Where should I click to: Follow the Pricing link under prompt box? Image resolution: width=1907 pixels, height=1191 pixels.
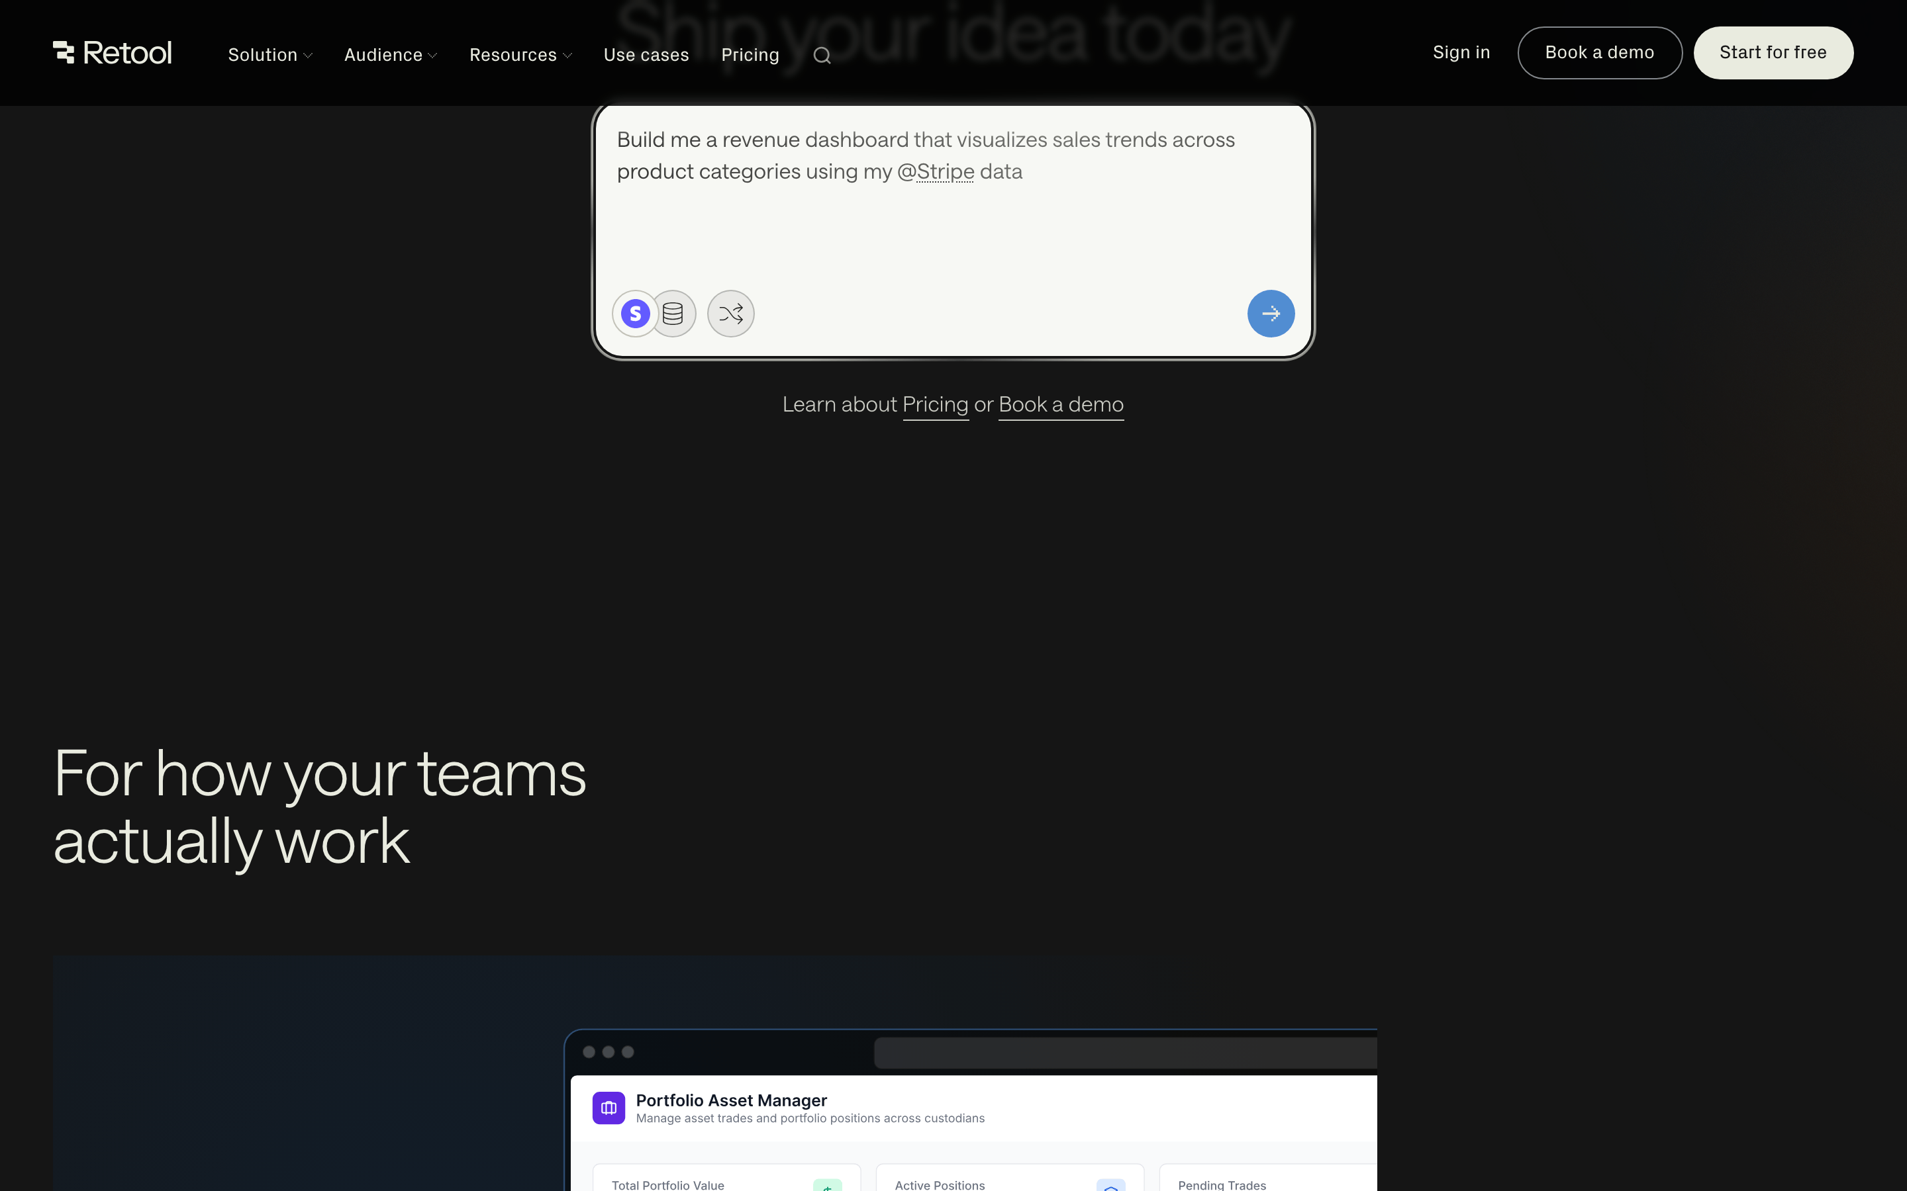click(936, 405)
